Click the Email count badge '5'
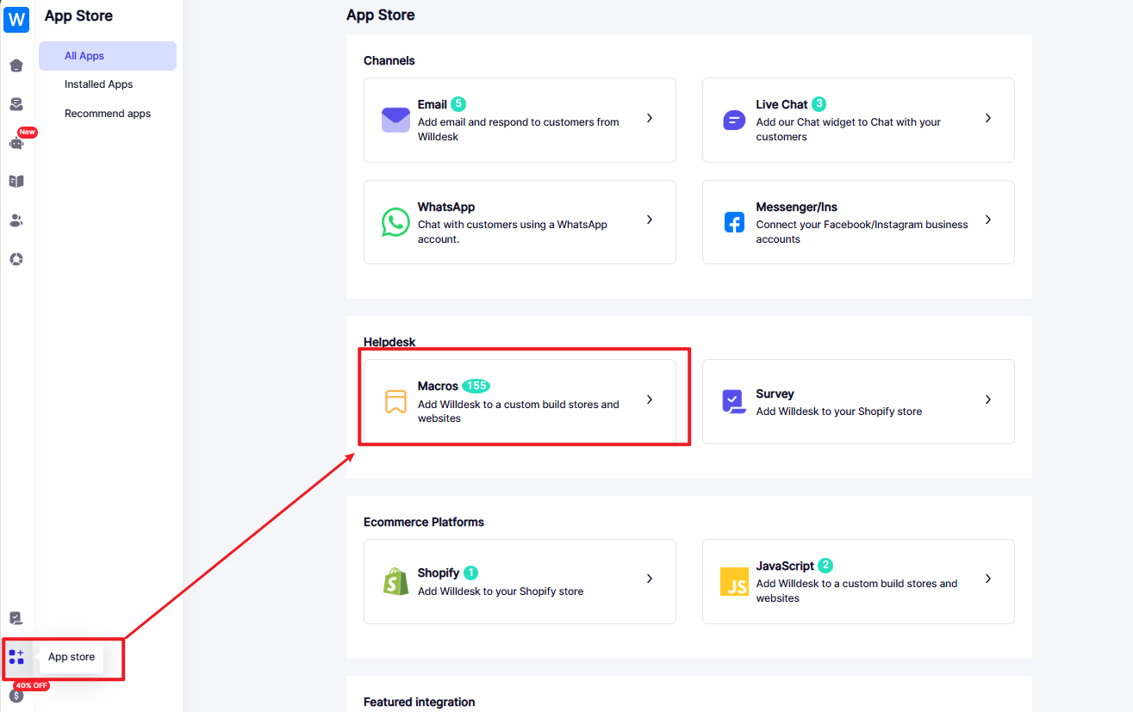The image size is (1133, 712). click(458, 104)
